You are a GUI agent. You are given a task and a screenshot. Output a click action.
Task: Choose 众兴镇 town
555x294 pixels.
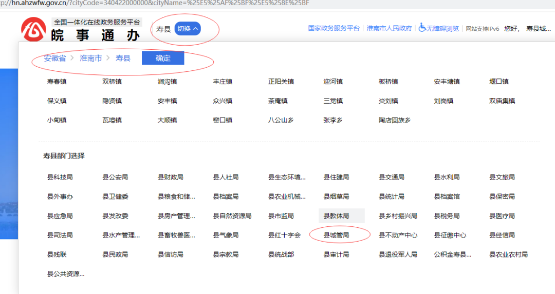pos(223,101)
